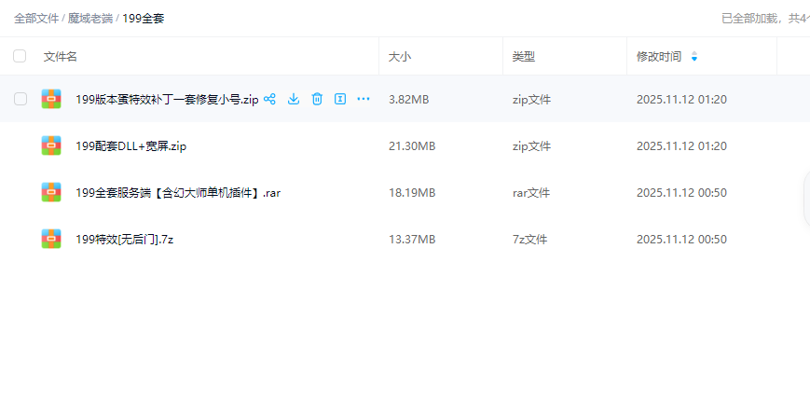810x414 pixels.
Task: Navigate to 魔域老端 folder in breadcrumb
Action: point(90,18)
